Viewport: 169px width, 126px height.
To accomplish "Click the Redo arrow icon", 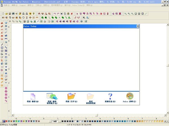I will coord(58,14).
